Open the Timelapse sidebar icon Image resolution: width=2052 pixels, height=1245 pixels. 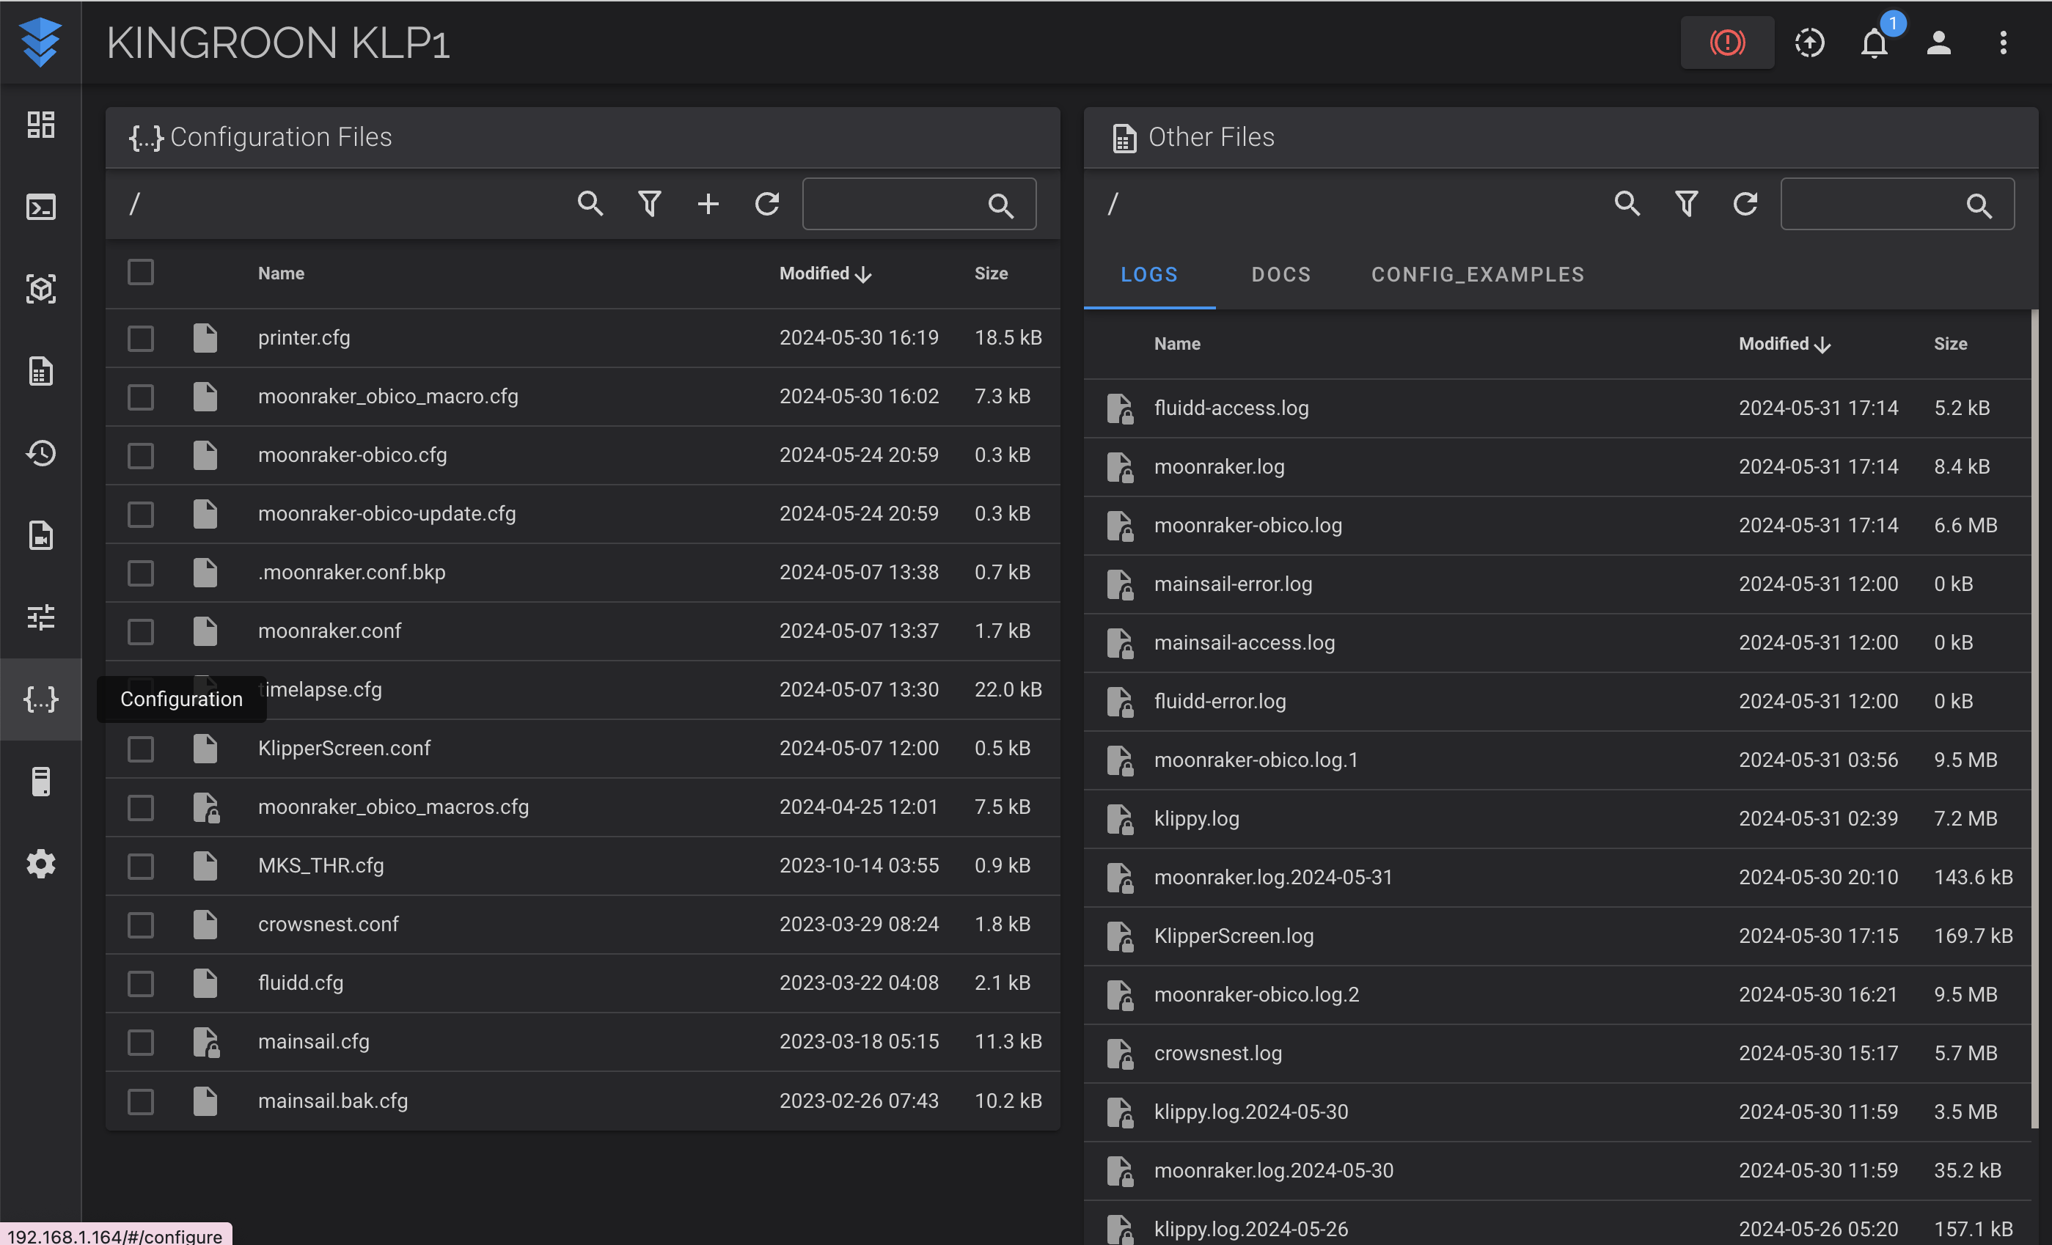pos(41,535)
